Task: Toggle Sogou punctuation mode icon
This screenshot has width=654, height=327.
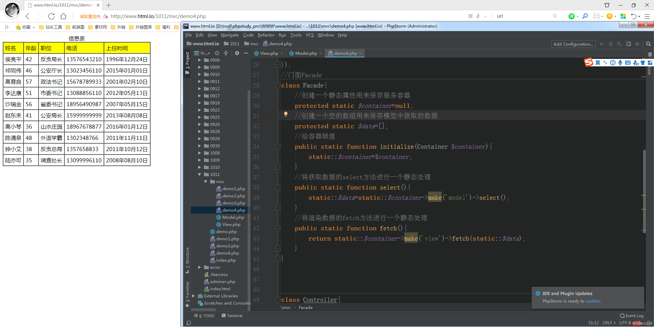Action: point(605,63)
